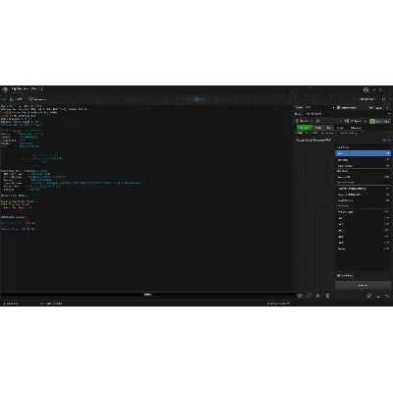This screenshot has width=393, height=393.
Task: Click the leftmost icon in the bottom icon row
Action: tap(300, 296)
